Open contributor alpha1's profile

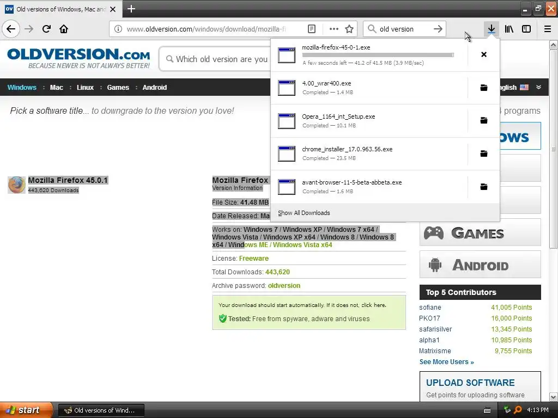pos(429,340)
